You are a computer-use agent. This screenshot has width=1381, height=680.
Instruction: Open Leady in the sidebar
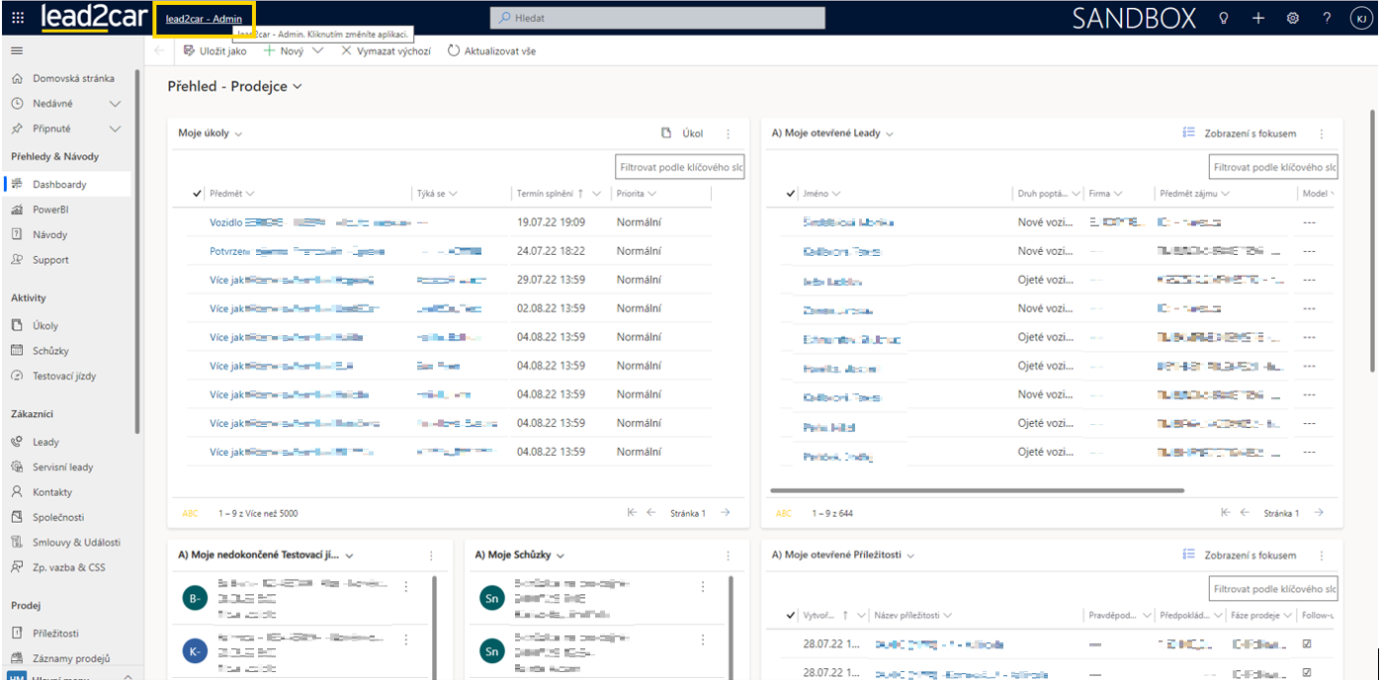tap(45, 442)
